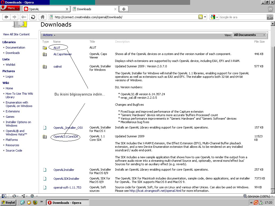Click the RSS feed icon in address bar
Viewport: 275px width, 206px height.
point(200,17)
